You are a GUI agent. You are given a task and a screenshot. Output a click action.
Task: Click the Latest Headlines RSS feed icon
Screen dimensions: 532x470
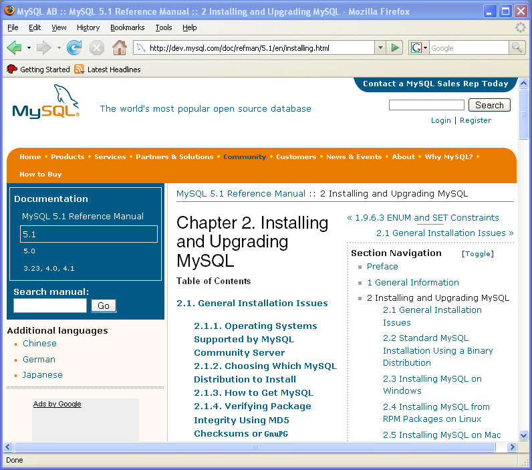(79, 70)
